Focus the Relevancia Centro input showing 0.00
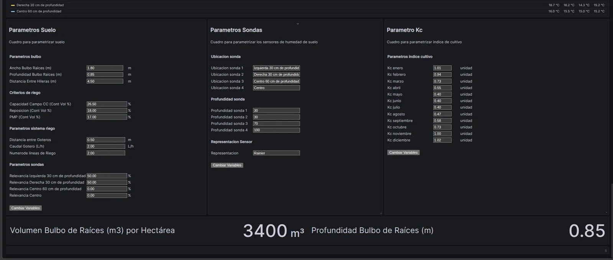 coord(107,195)
